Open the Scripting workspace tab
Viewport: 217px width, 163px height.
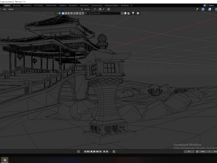[x=125, y=5]
